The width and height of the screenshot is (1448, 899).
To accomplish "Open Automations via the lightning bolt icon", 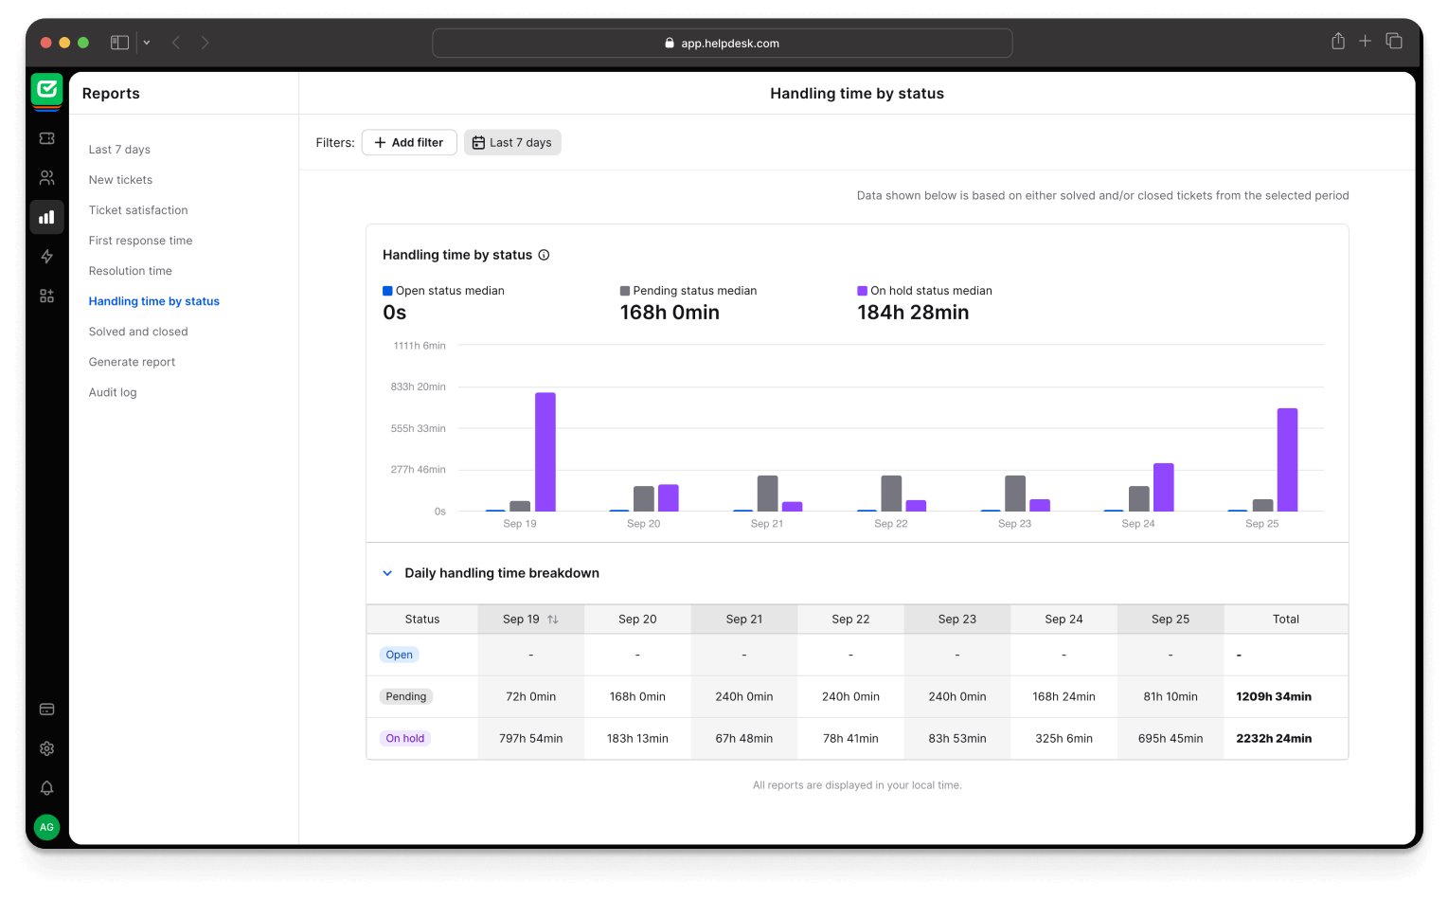I will coord(46,256).
